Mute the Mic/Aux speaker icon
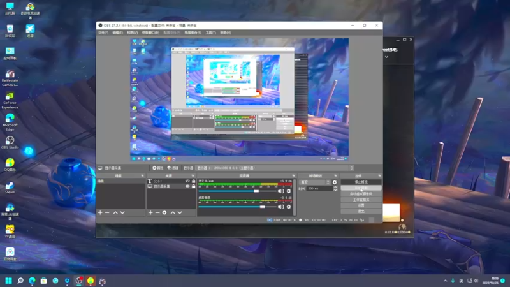The height and width of the screenshot is (287, 510). [x=281, y=191]
